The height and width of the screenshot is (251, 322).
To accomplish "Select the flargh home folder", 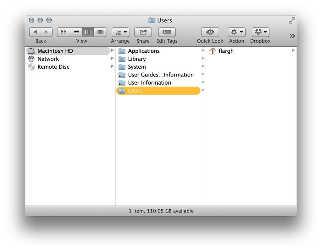I will point(226,51).
